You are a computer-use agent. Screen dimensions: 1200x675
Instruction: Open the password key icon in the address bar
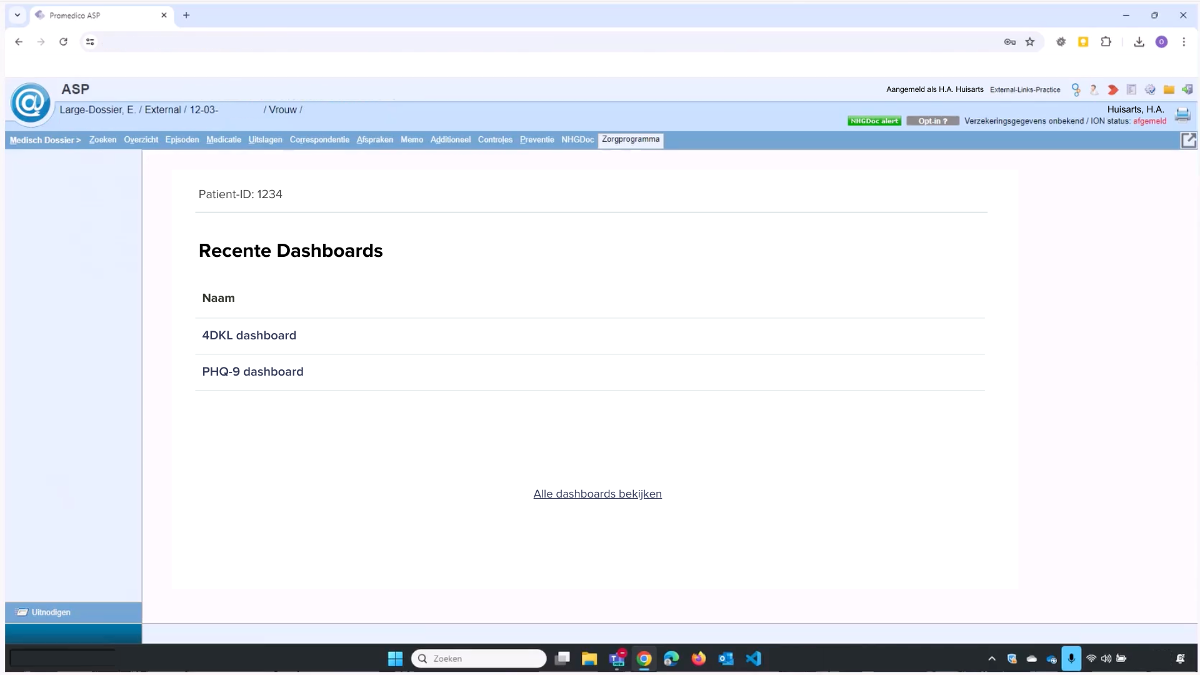point(1009,42)
